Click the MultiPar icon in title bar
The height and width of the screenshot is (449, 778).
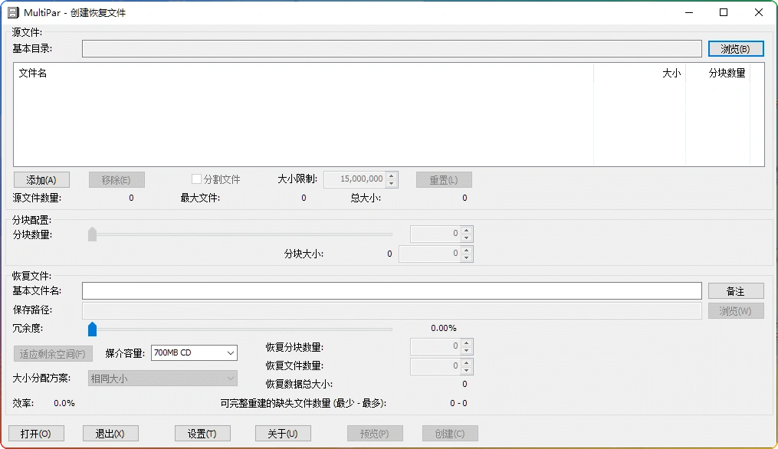coord(11,11)
